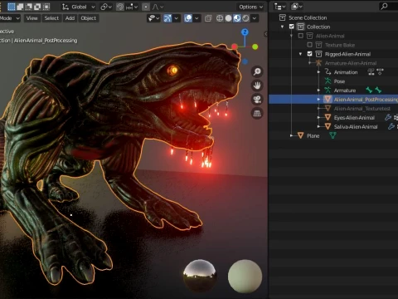Toggle X-Ray mode button
This screenshot has width=398, height=299.
pos(208,18)
